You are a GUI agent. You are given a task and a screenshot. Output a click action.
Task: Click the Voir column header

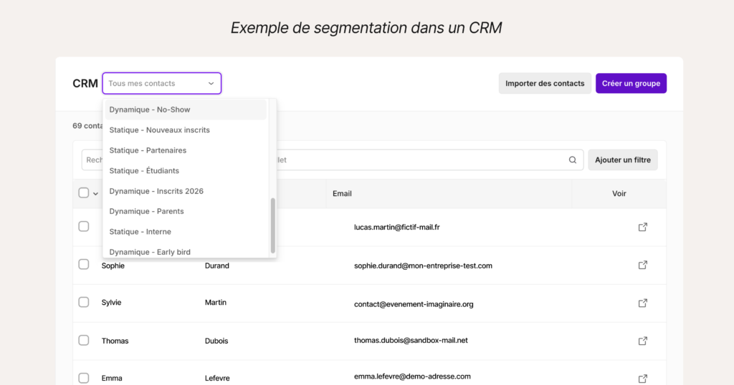coord(619,193)
